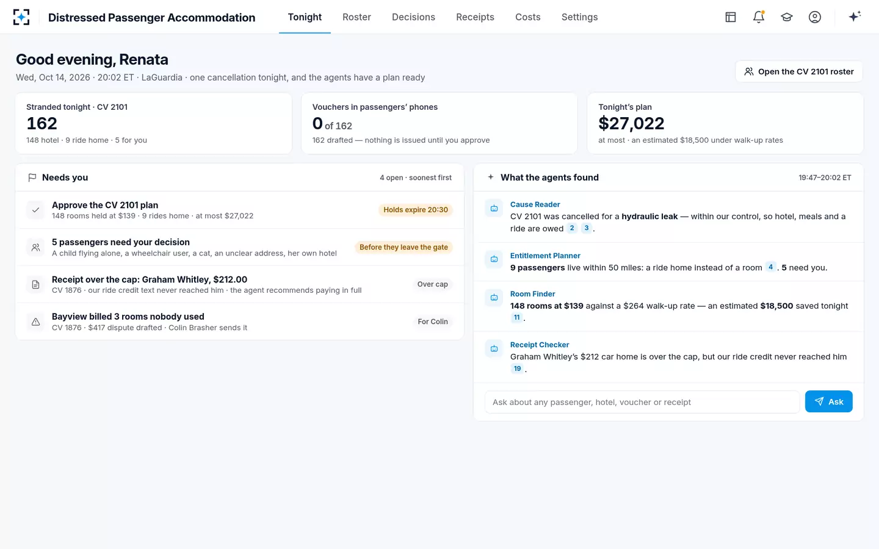The width and height of the screenshot is (879, 549).
Task: Open the Decisions tab
Action: coord(413,17)
